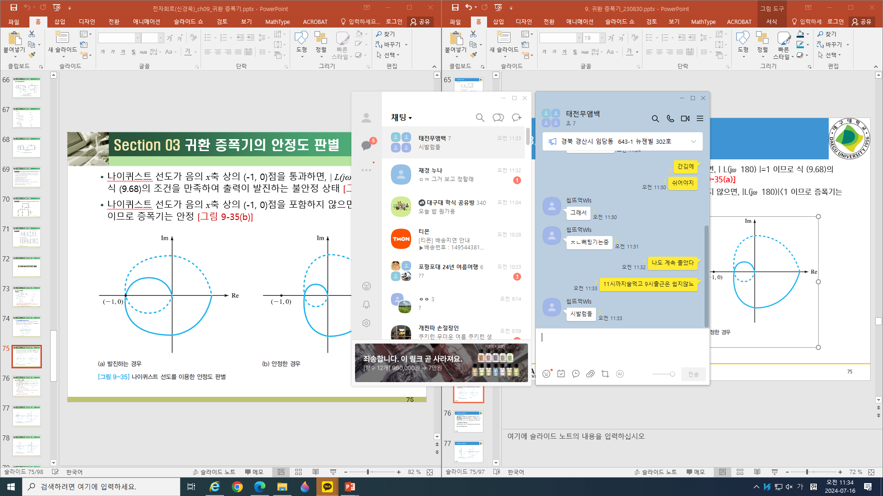
Task: Open KakaoTalk settings gear in the sidebar
Action: (x=366, y=323)
